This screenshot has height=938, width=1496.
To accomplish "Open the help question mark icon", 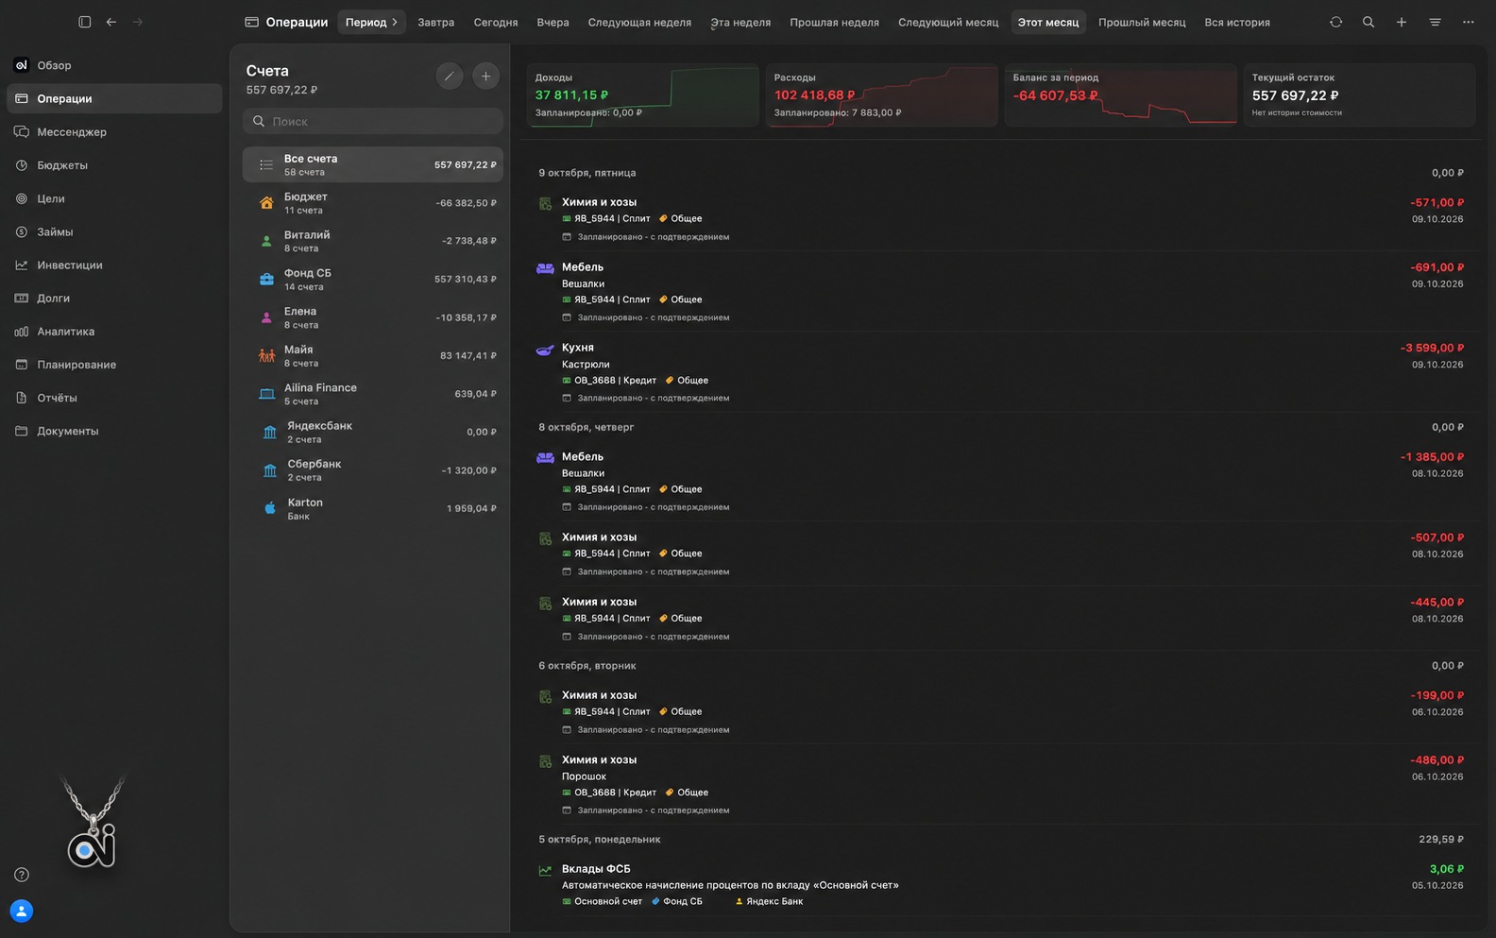I will tap(22, 875).
